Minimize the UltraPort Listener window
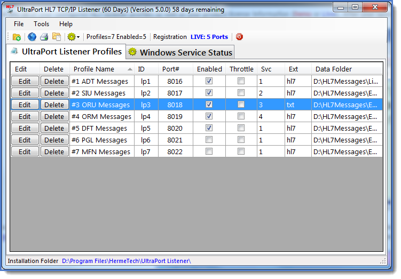Image resolution: width=401 pixels, height=279 pixels. point(340,7)
